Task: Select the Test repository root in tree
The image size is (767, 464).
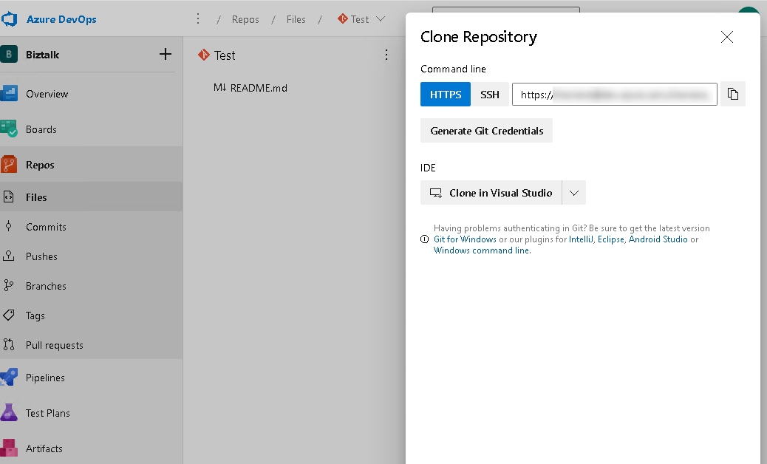Action: point(225,55)
